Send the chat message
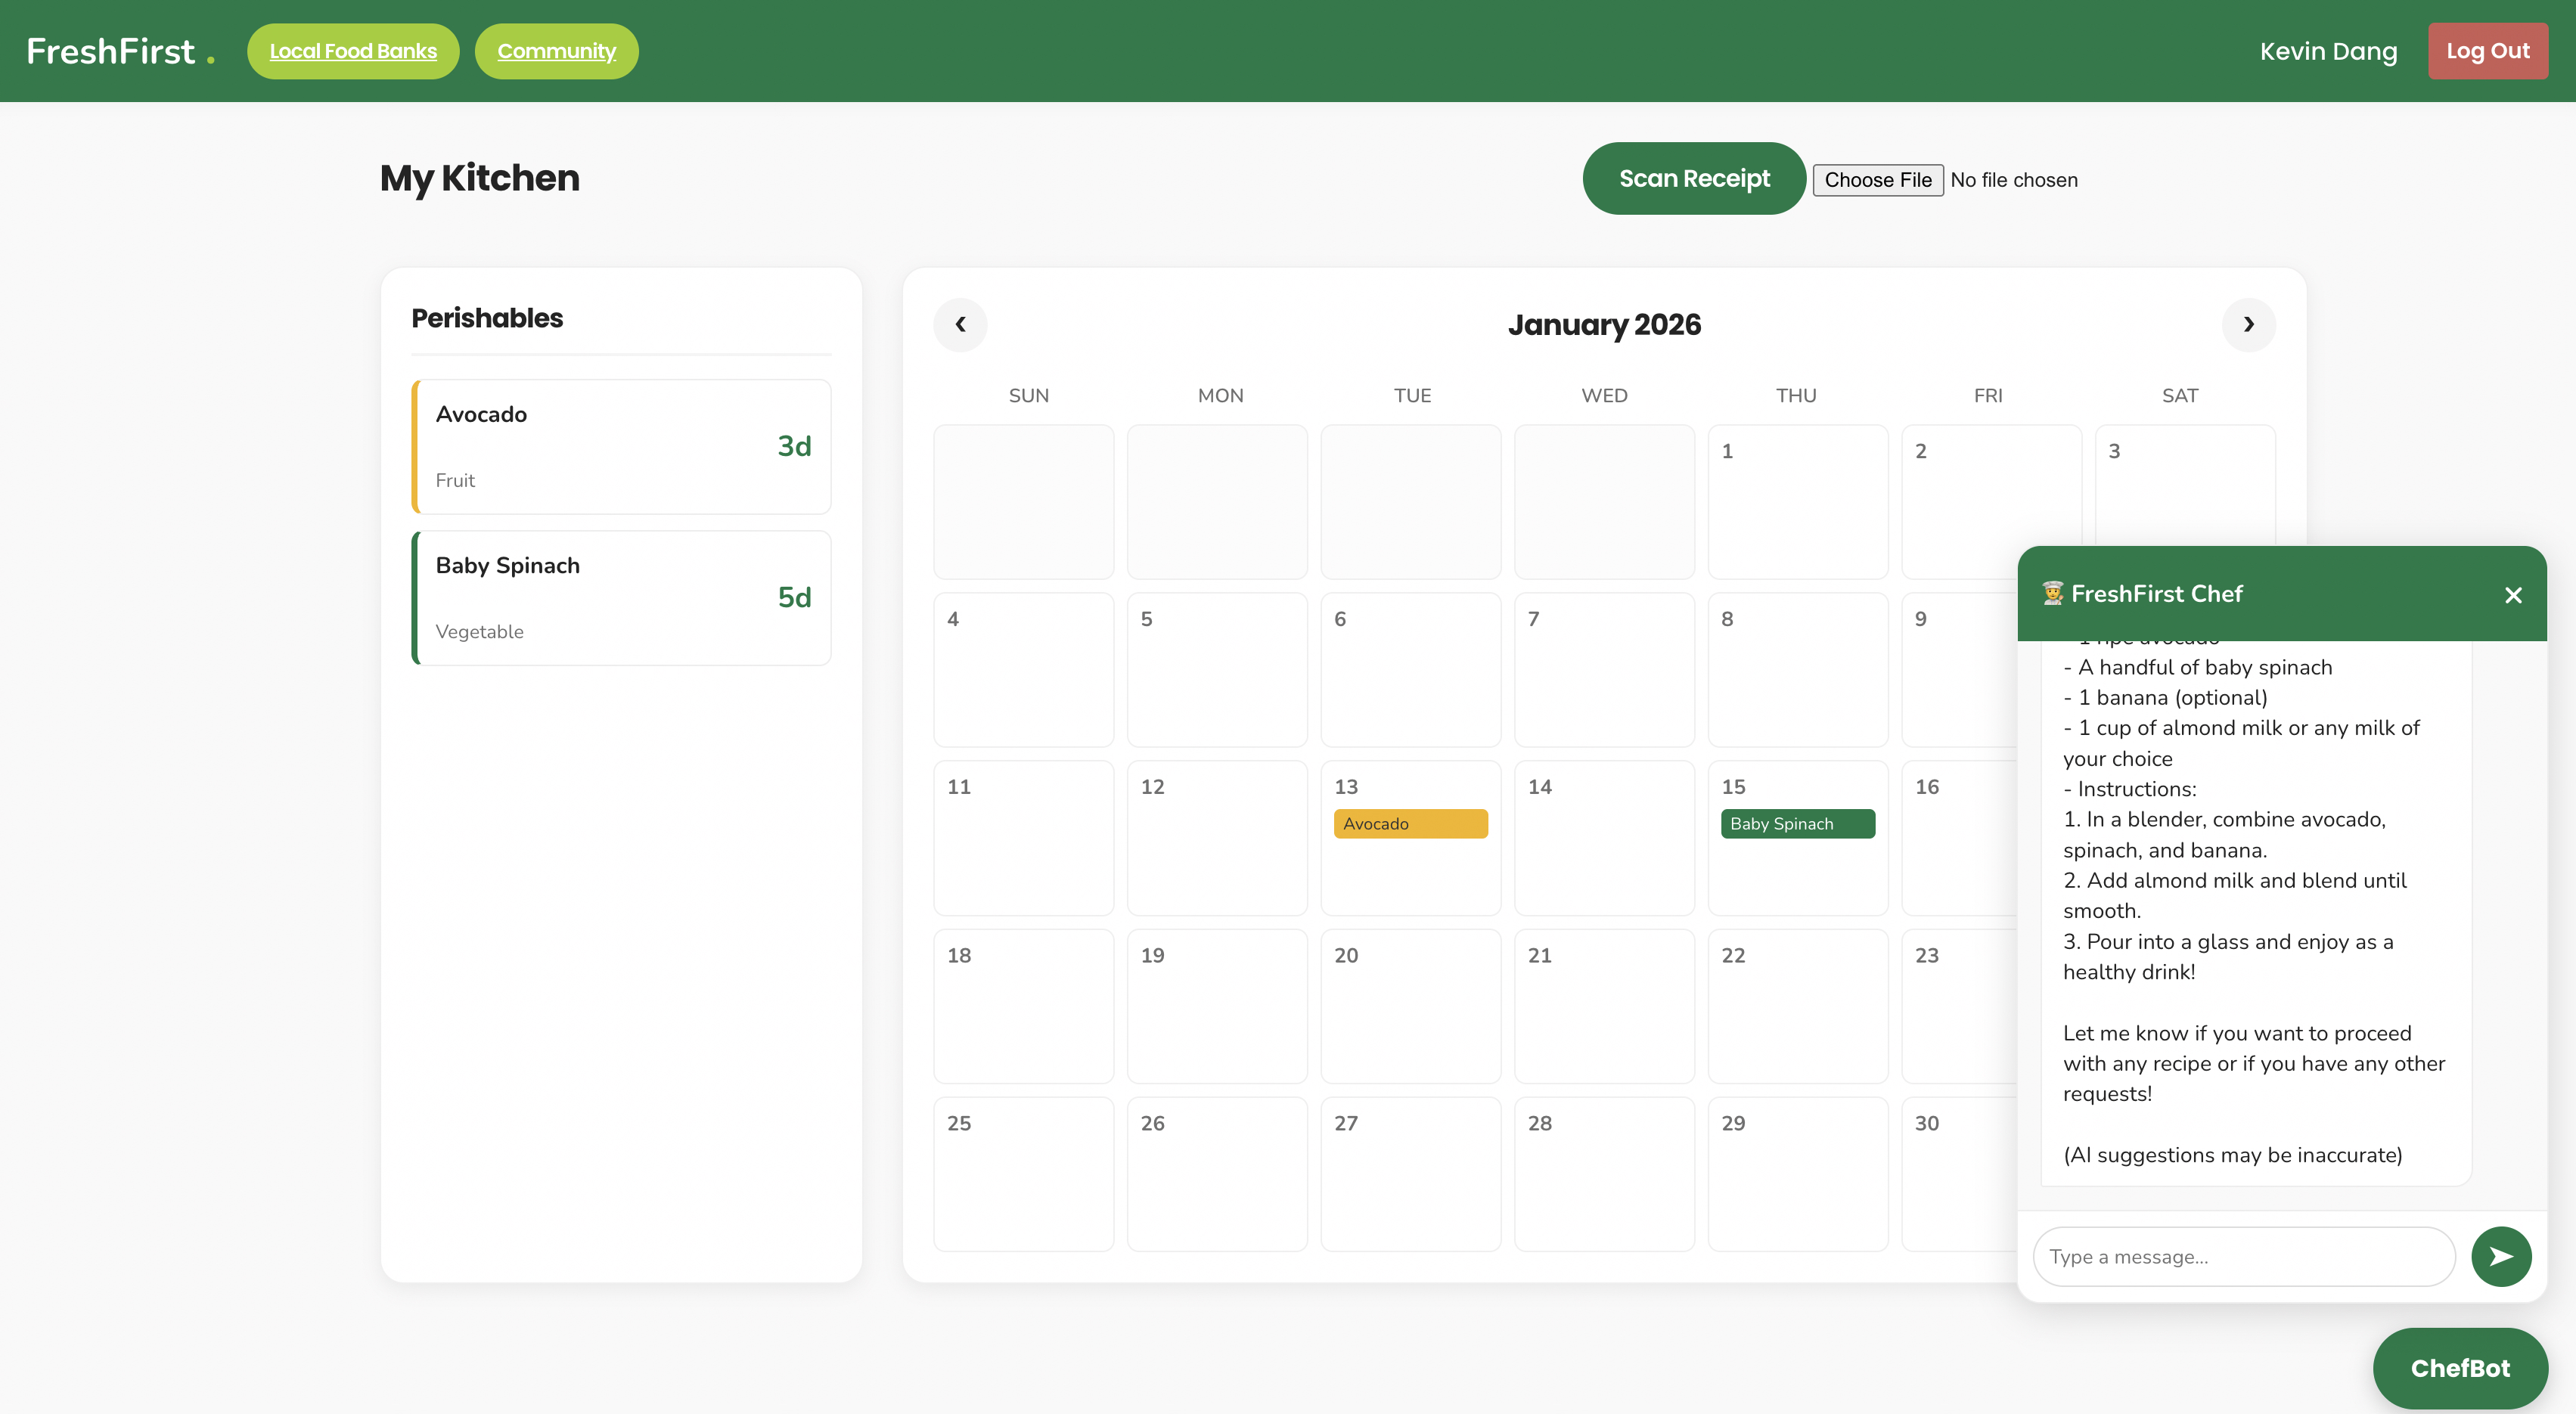Viewport: 2576px width, 1414px height. (x=2500, y=1256)
